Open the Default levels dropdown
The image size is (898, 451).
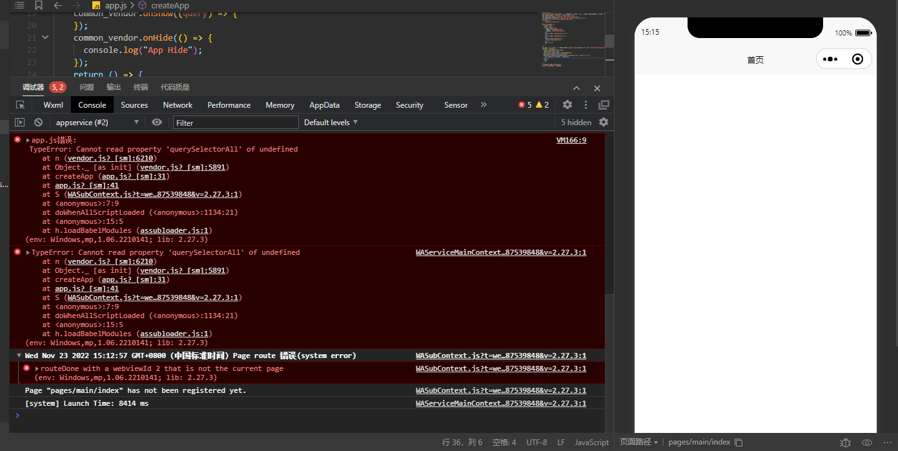(x=331, y=122)
